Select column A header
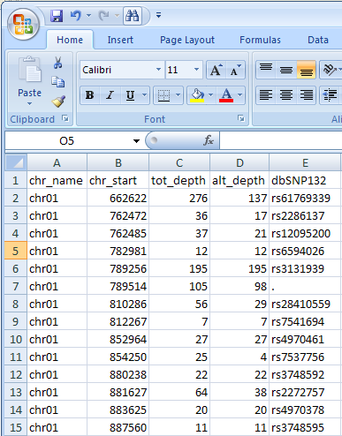Screen dimensions: 342x436 point(57,162)
